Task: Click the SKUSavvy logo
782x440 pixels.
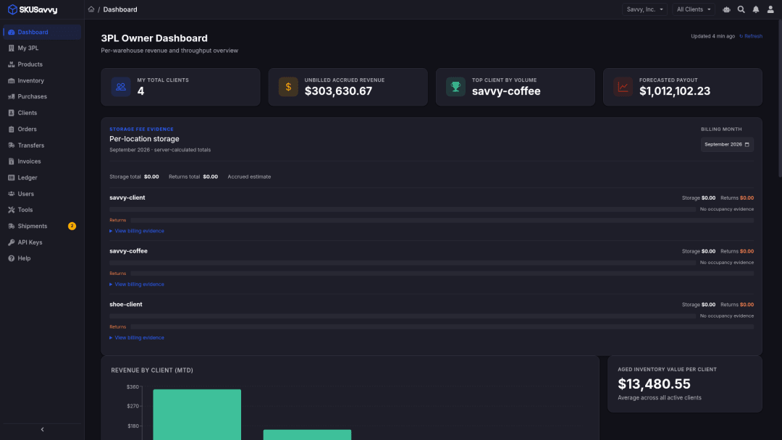Action: [33, 9]
